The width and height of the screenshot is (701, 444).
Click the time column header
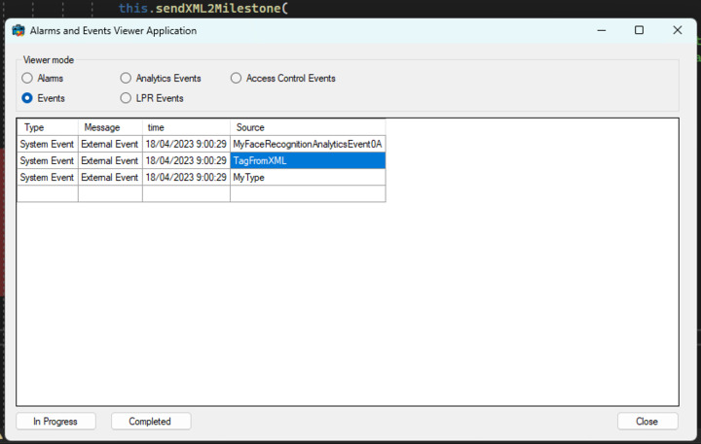[185, 127]
